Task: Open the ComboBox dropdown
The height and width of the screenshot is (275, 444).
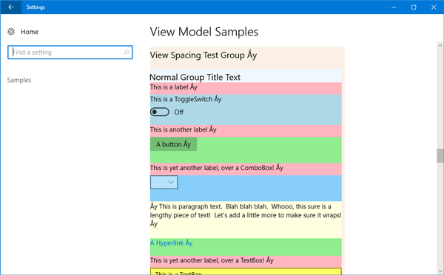Action: pos(164,182)
